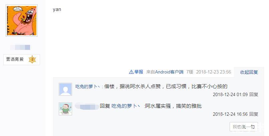Collapse replies with 收起回复
Image resolution: width=269 pixels, height=136 pixels.
[249, 72]
